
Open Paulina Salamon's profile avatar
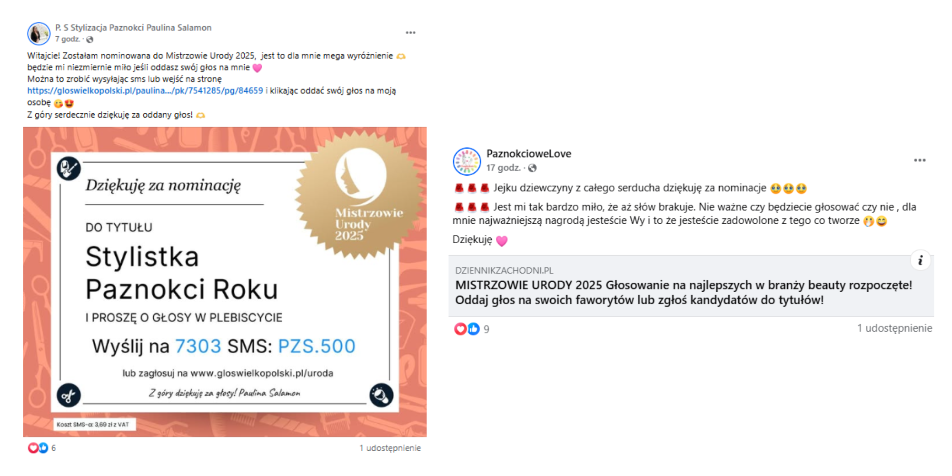[39, 33]
